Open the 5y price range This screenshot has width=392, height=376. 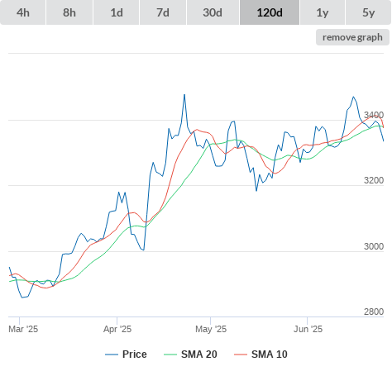coord(368,12)
